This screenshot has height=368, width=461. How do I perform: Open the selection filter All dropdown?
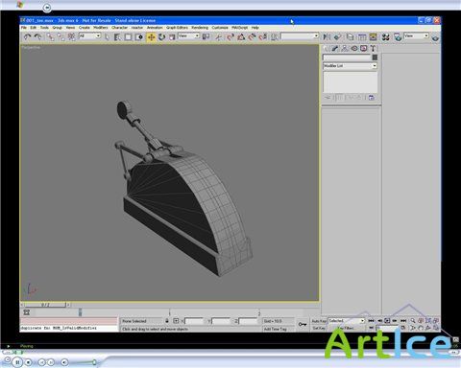[89, 36]
